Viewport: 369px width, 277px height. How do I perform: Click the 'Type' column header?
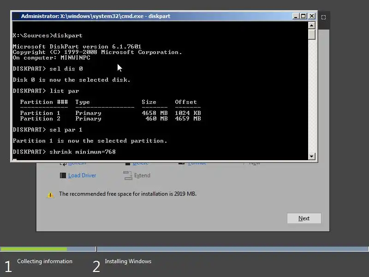pos(83,102)
